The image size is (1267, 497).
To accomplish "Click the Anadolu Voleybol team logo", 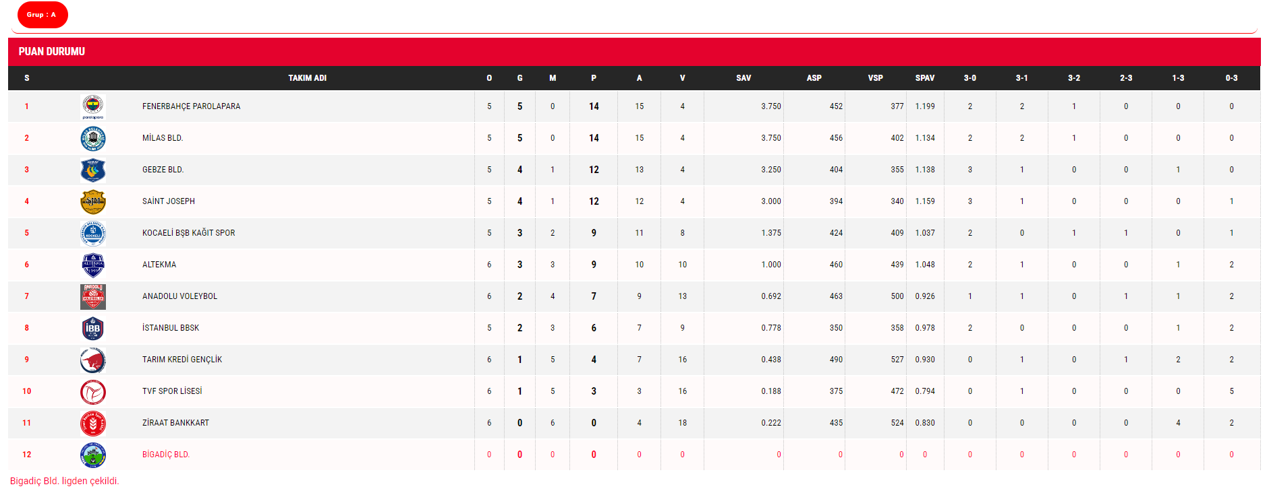I will pos(93,296).
